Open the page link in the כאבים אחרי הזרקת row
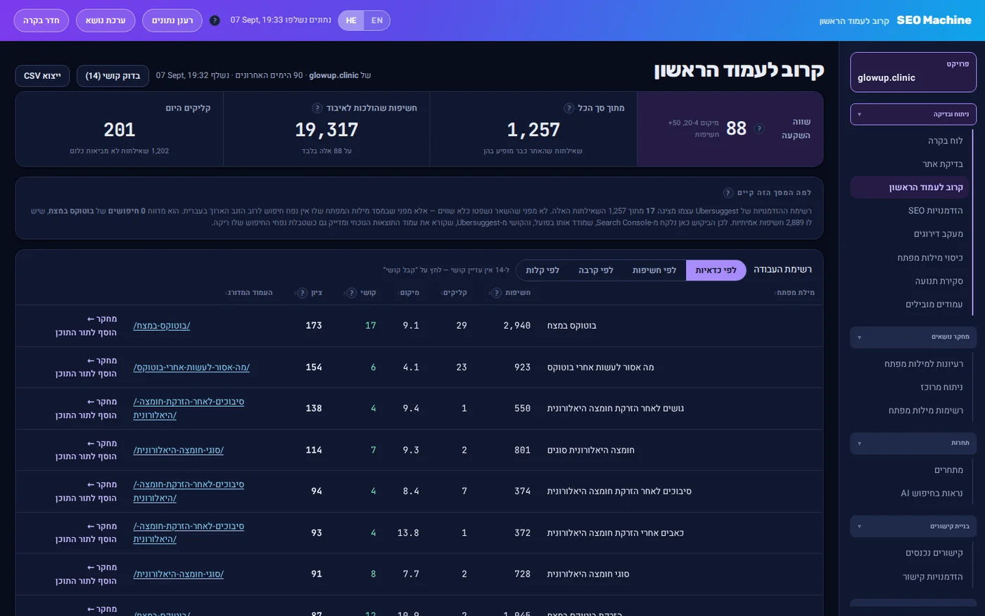The height and width of the screenshot is (616, 985). click(x=189, y=533)
